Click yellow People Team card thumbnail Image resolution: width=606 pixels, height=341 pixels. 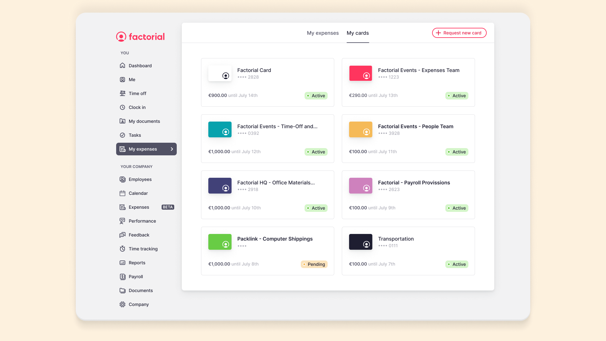(x=360, y=129)
